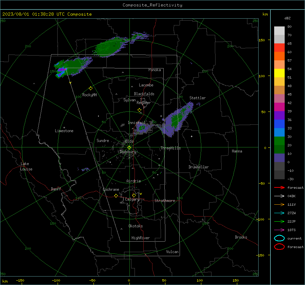This screenshot has width=305, height=285.
Task: Click the -100 tick on bottom km axis
Action: pos(56,281)
